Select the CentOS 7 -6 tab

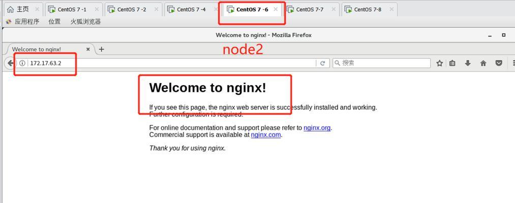click(252, 9)
